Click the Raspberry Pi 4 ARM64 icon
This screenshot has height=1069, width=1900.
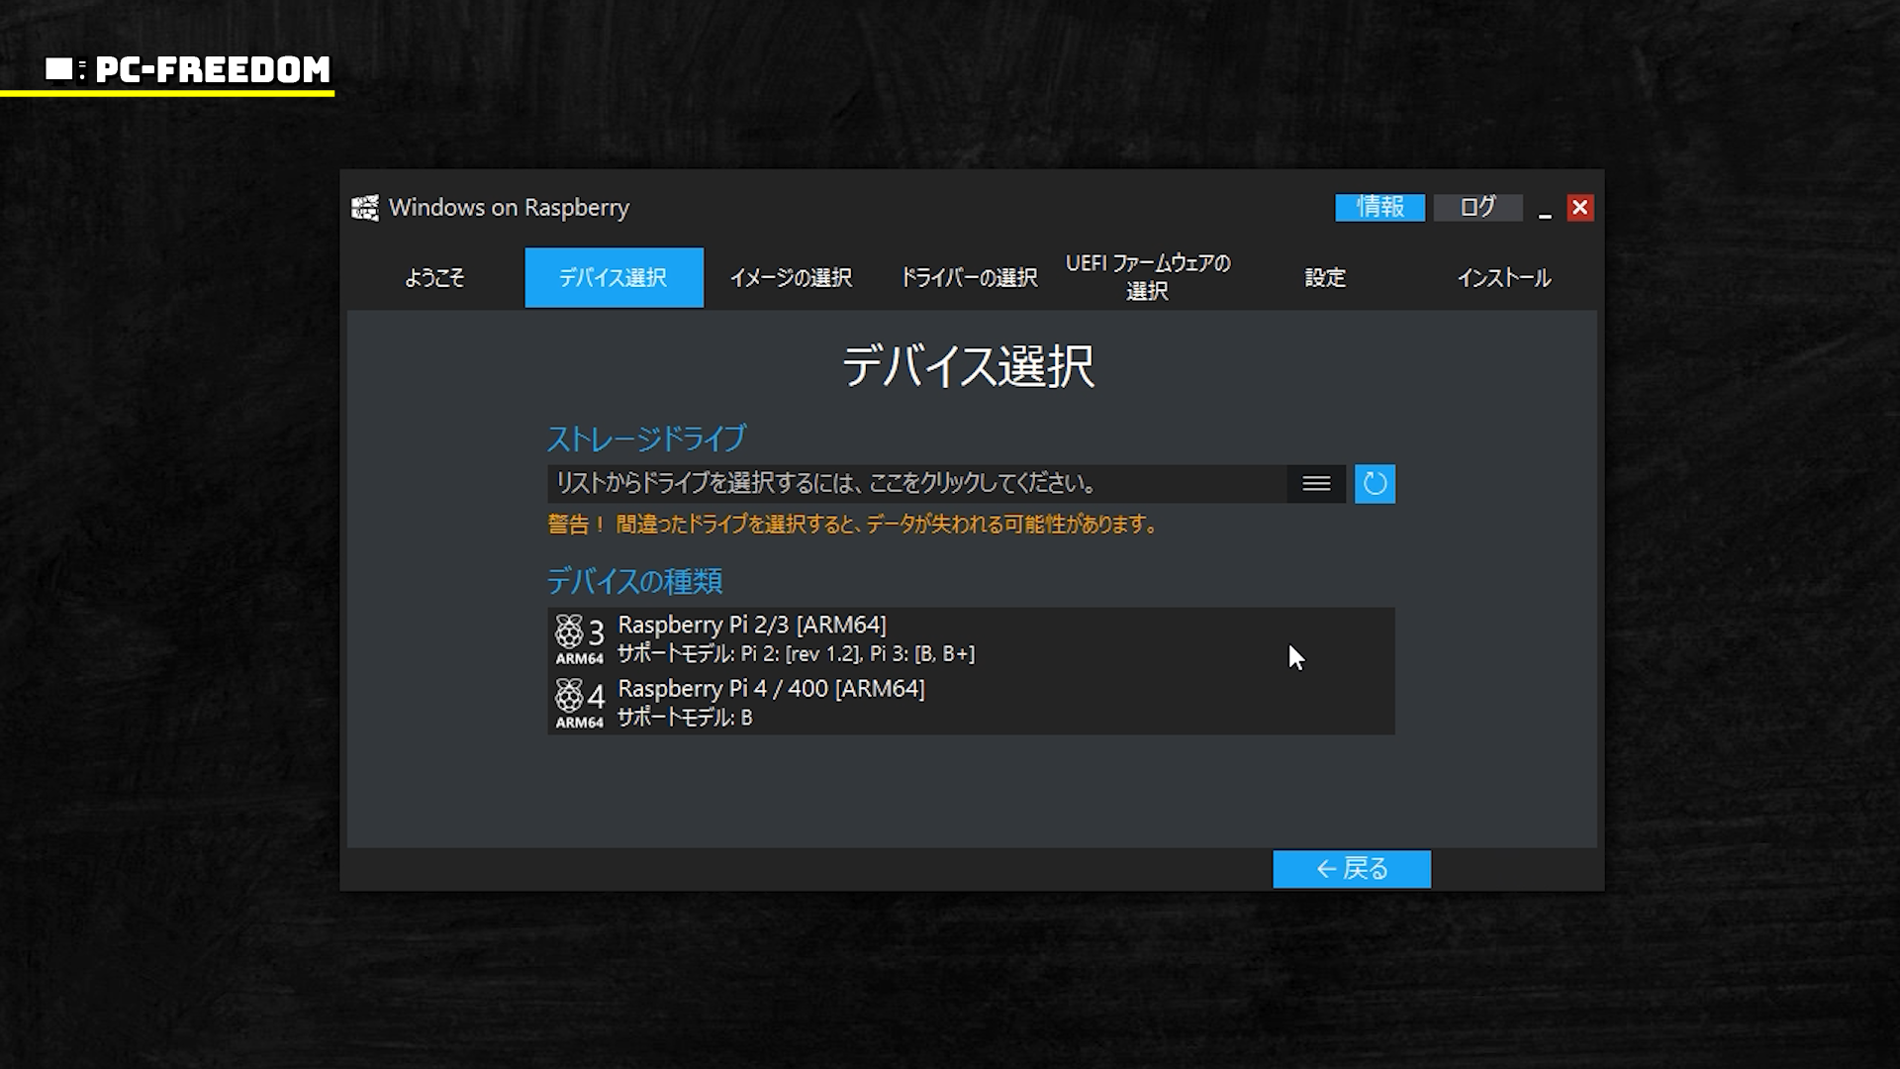coord(580,703)
